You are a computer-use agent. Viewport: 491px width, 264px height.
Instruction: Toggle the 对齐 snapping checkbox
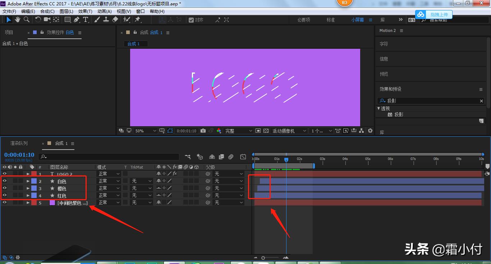coord(191,20)
